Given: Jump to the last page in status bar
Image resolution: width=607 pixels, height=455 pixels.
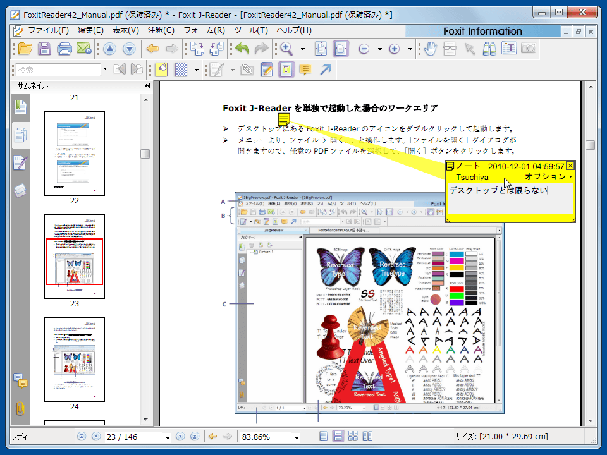Looking at the screenshot, I should pos(195,437).
